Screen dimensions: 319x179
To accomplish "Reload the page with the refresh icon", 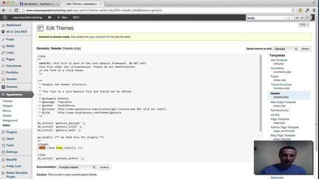I will click(x=16, y=10).
